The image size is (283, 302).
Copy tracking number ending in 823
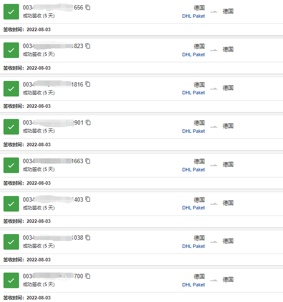[x=88, y=46]
